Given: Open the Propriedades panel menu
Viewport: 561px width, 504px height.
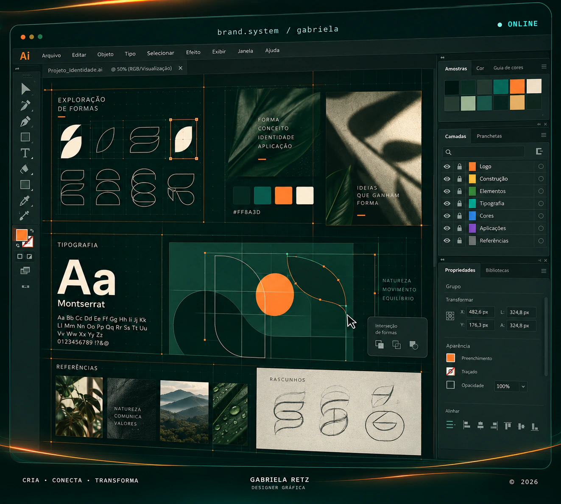Looking at the screenshot, I should pos(544,271).
